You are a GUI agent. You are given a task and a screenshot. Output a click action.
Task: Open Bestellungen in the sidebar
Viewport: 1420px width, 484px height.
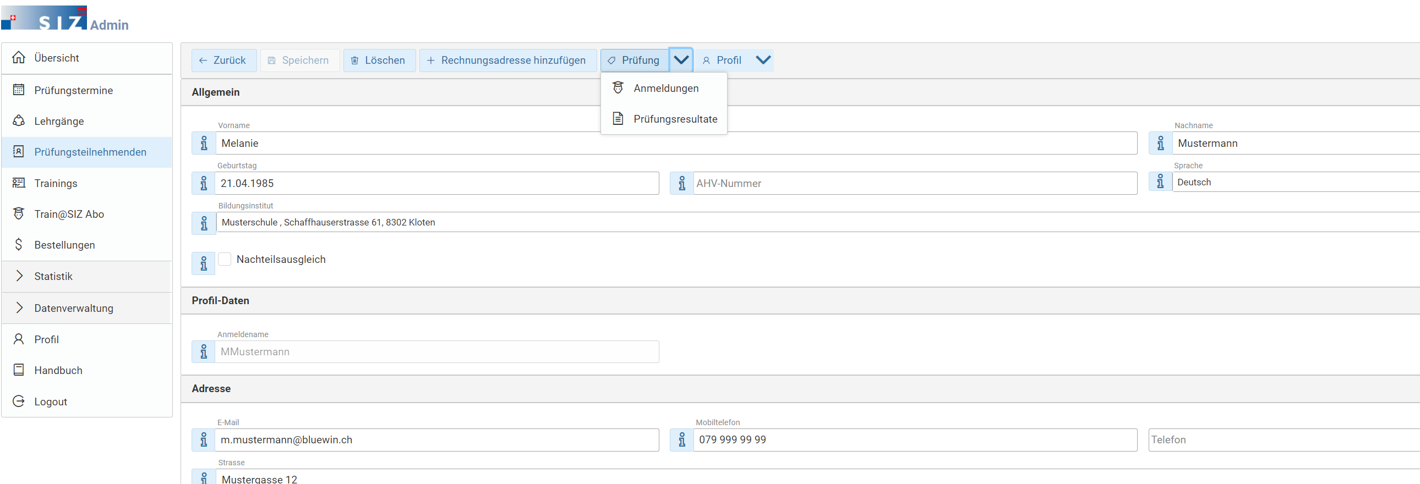(87, 245)
